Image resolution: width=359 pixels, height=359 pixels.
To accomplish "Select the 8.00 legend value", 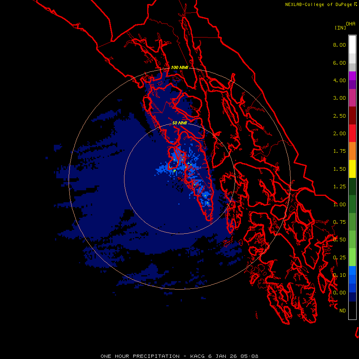I will (x=339, y=45).
